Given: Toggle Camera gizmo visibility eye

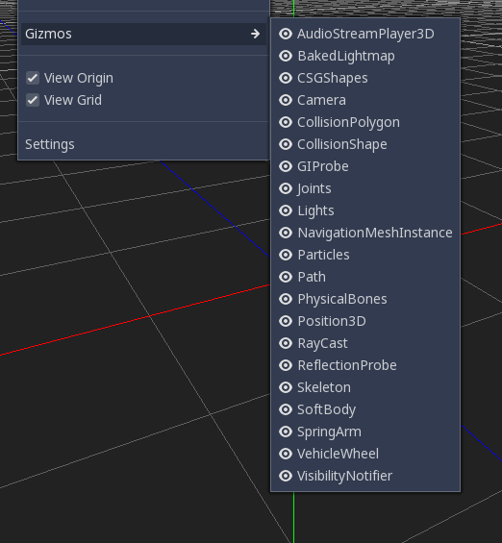Looking at the screenshot, I should click(x=286, y=100).
